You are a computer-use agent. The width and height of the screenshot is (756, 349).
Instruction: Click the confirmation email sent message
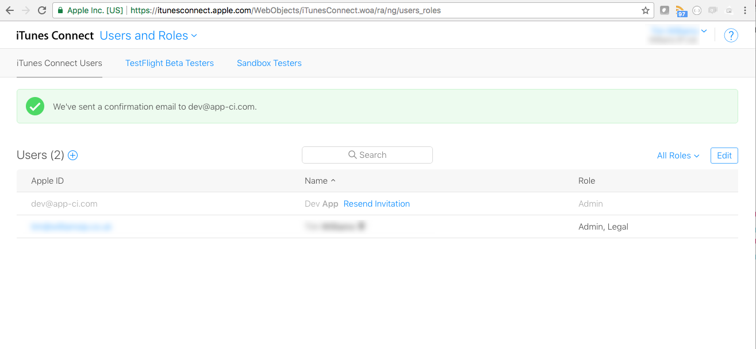point(155,107)
